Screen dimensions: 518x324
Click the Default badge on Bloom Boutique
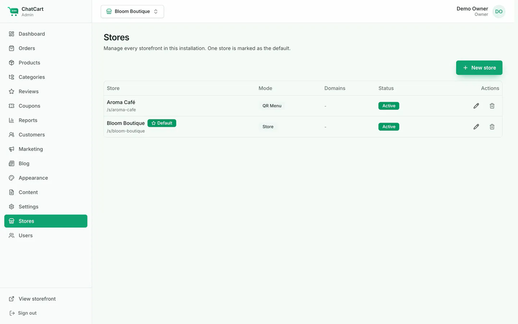162,123
